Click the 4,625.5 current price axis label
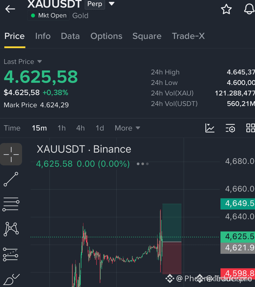 pyautogui.click(x=238, y=237)
